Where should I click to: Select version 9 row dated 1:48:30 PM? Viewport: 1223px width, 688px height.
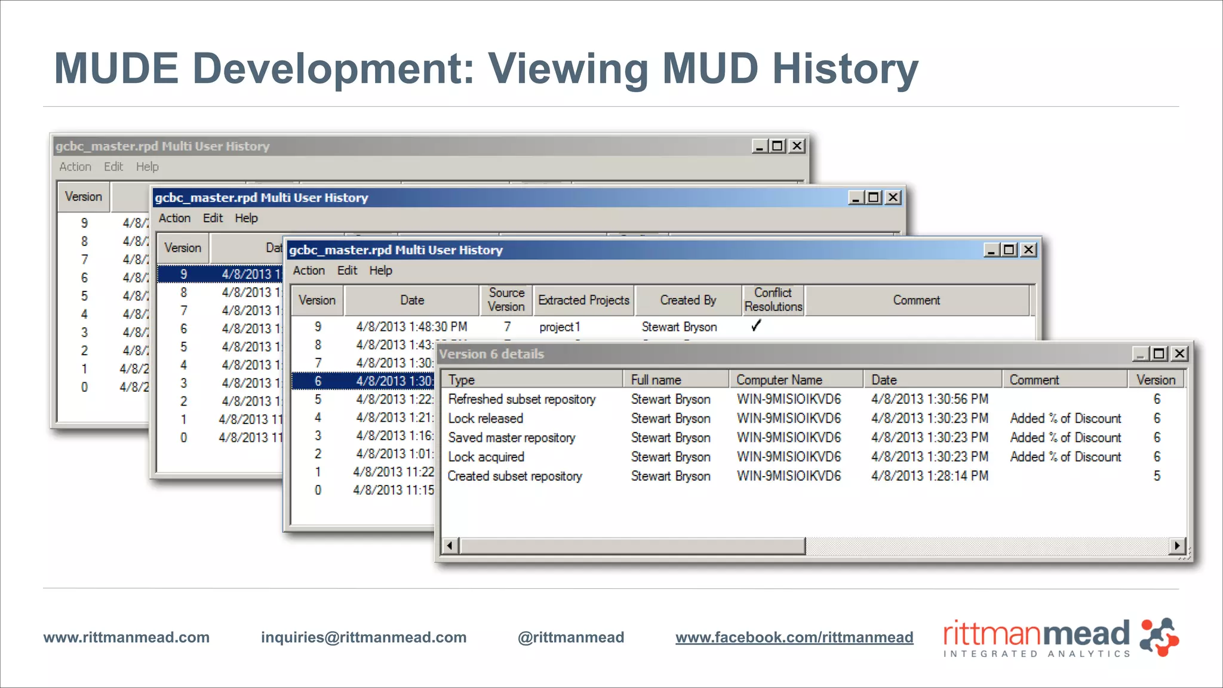click(x=411, y=327)
